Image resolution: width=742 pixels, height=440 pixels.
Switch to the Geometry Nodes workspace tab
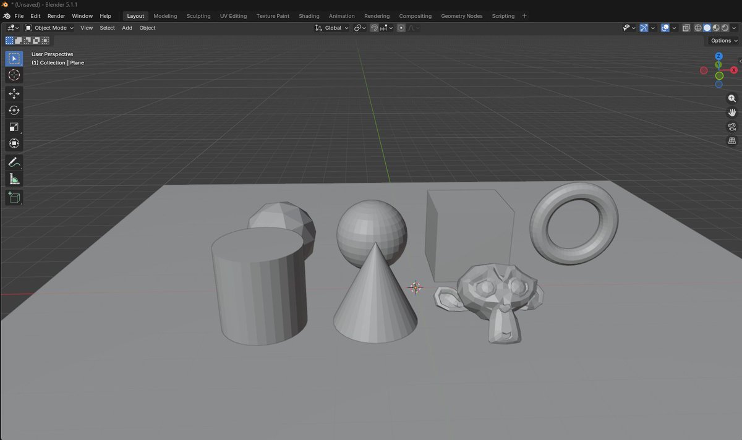pyautogui.click(x=462, y=15)
